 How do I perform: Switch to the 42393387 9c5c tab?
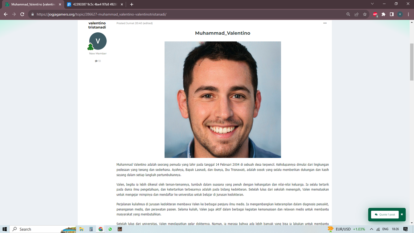[95, 5]
